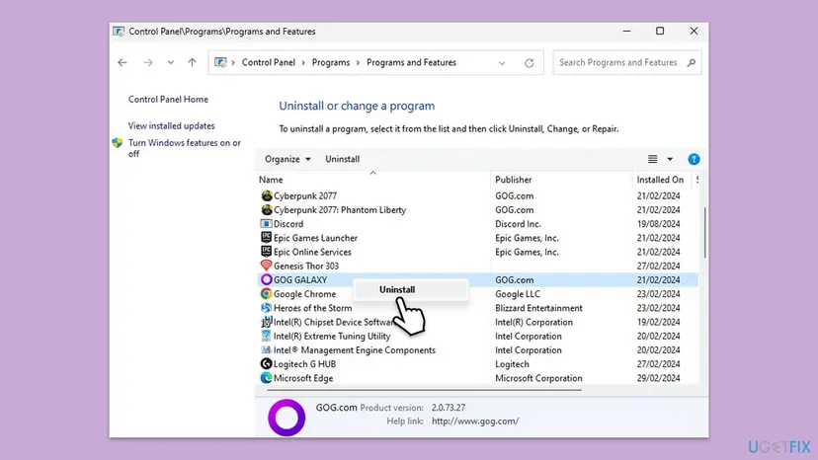
Task: Click Uninstall in the toolbar
Action: point(342,159)
